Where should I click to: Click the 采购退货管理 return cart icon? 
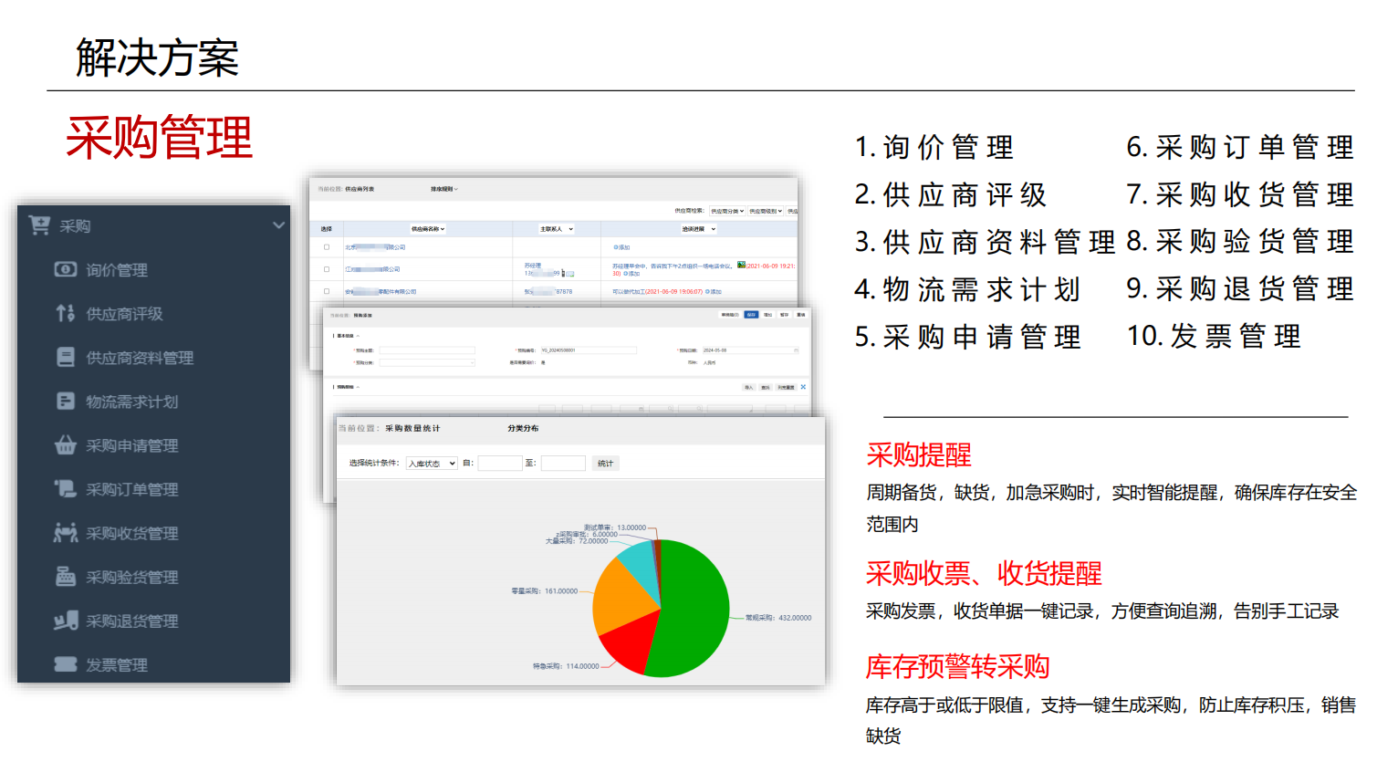coord(66,621)
